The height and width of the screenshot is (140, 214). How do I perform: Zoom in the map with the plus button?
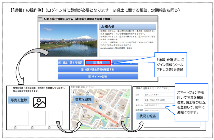[x=73, y=91]
